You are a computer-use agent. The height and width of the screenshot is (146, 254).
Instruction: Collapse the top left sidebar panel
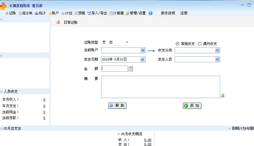(1, 19)
